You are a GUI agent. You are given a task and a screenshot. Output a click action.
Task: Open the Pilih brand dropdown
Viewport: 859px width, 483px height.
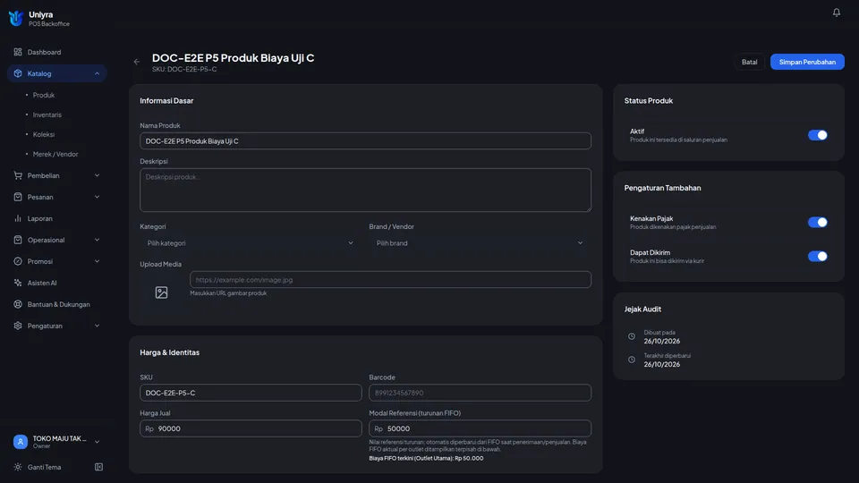point(480,243)
